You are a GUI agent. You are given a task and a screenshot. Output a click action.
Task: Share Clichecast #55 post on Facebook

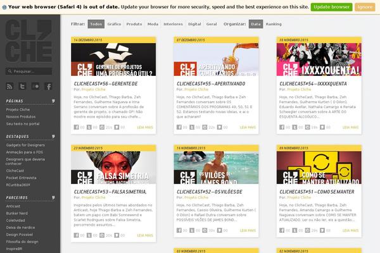tap(179, 127)
